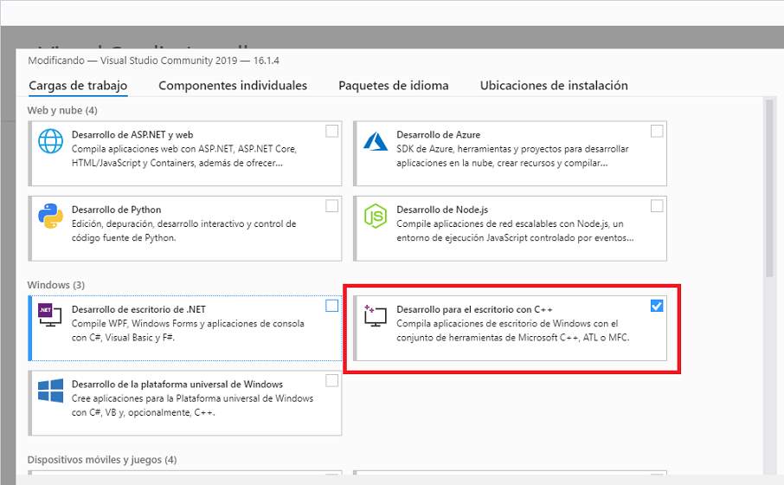
Task: Click Modificando Visual Studio Community 2019 title
Action: (x=153, y=61)
